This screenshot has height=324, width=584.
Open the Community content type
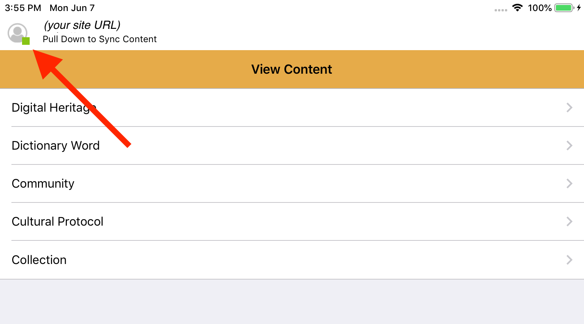[292, 183]
